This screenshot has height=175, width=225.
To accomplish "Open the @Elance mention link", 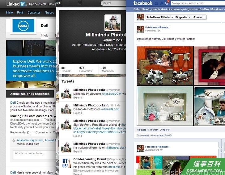I will tap(112, 148).
